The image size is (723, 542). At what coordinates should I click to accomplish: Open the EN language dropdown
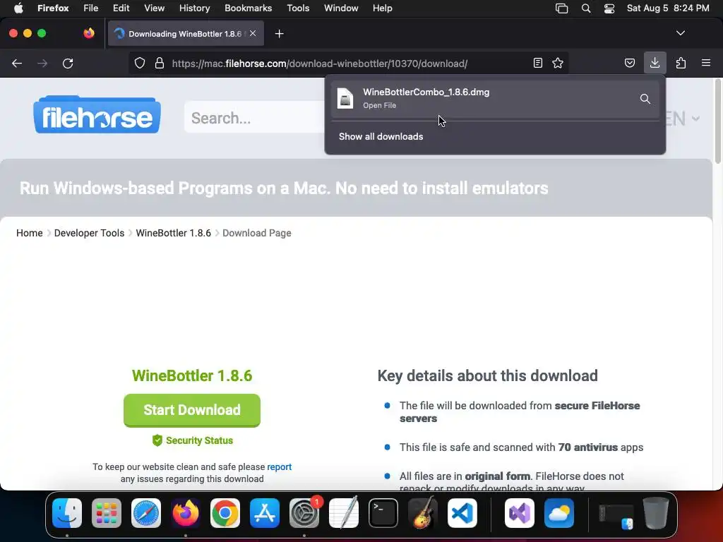[x=683, y=119]
